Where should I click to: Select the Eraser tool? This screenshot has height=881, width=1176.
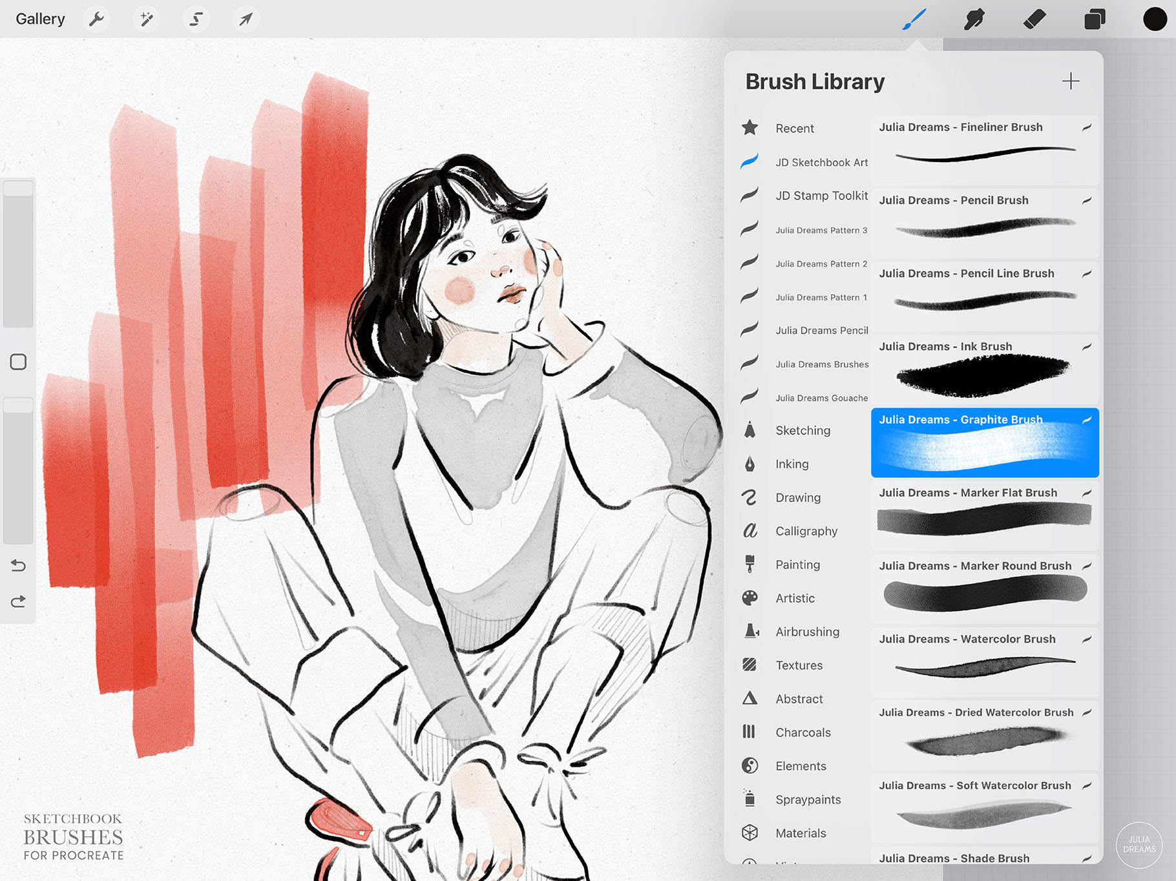1033,19
